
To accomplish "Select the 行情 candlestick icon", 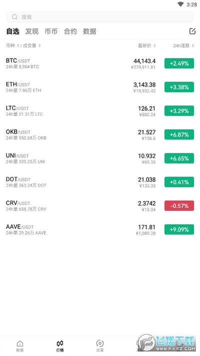I will (x=60, y=343).
